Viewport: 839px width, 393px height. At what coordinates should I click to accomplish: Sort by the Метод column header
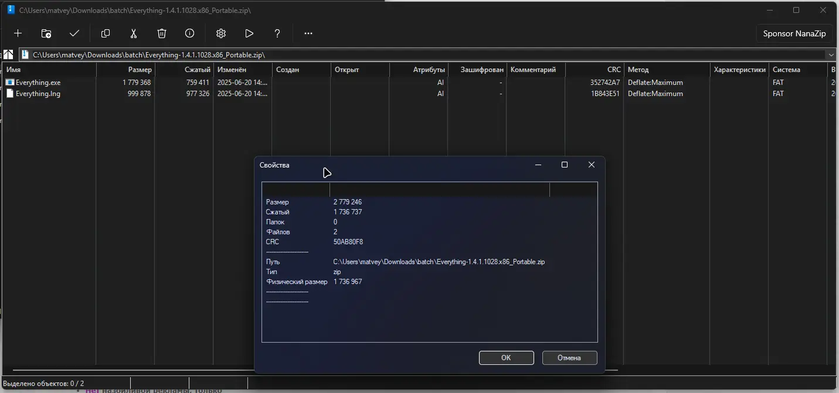(x=667, y=70)
